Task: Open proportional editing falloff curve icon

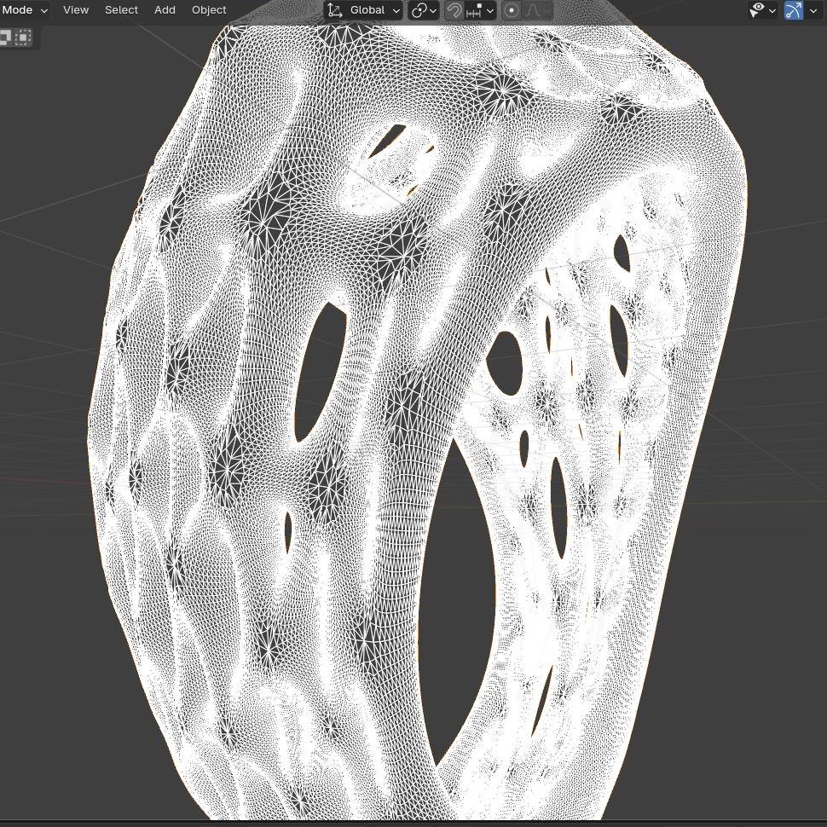Action: click(x=533, y=10)
